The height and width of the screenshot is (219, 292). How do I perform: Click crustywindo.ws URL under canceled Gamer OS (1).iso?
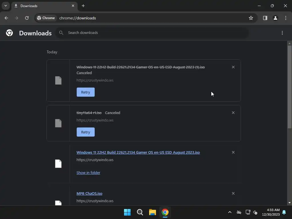95,80
